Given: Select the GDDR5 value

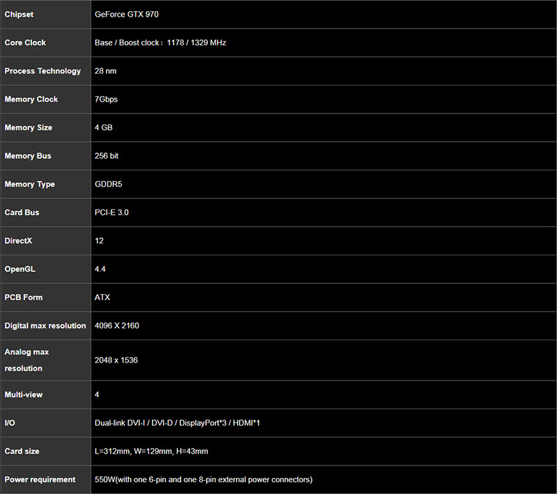Looking at the screenshot, I should 109,184.
